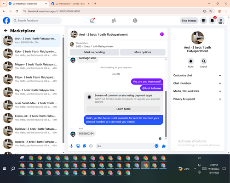Attach a photo using the image icon
This screenshot has height=183, width=230.
(x=78, y=146)
